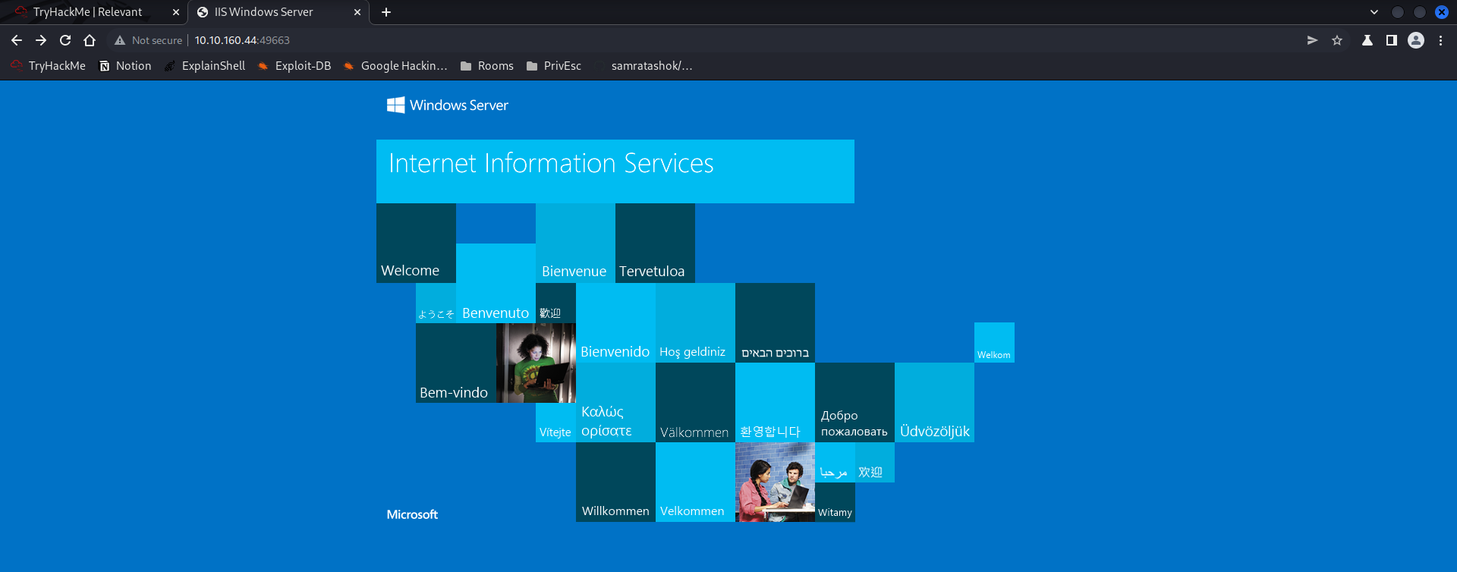
Task: Click the Microsoft logo text
Action: (412, 514)
